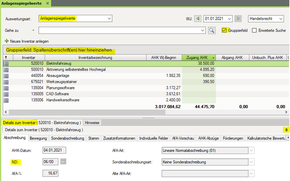Open the Gehe zu label dropdown arrow
290x181 pixels.
(x=33, y=30)
